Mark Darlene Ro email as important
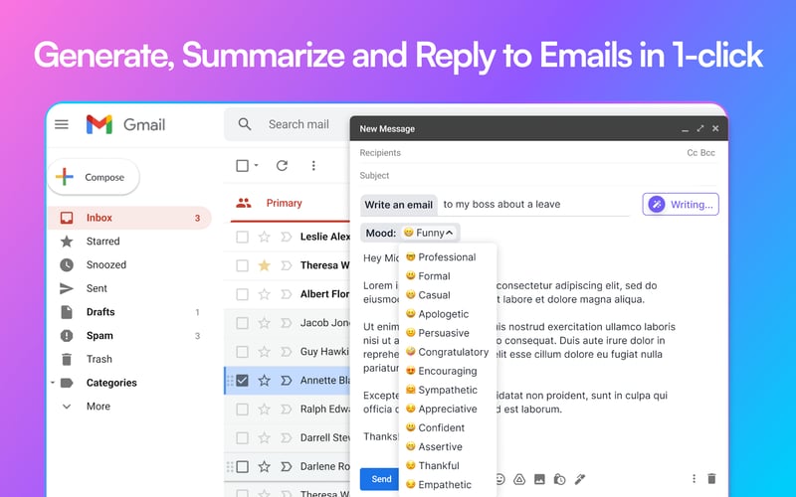 [x=287, y=466]
